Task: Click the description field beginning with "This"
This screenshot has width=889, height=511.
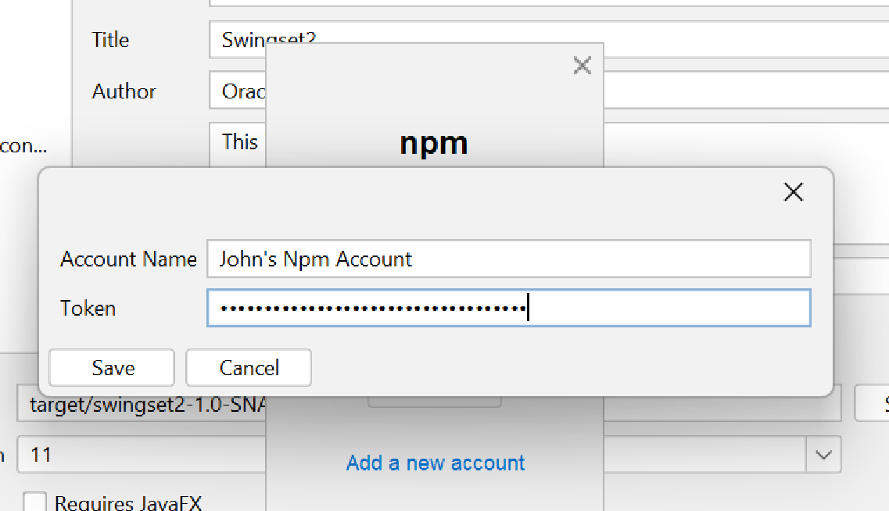Action: [238, 141]
